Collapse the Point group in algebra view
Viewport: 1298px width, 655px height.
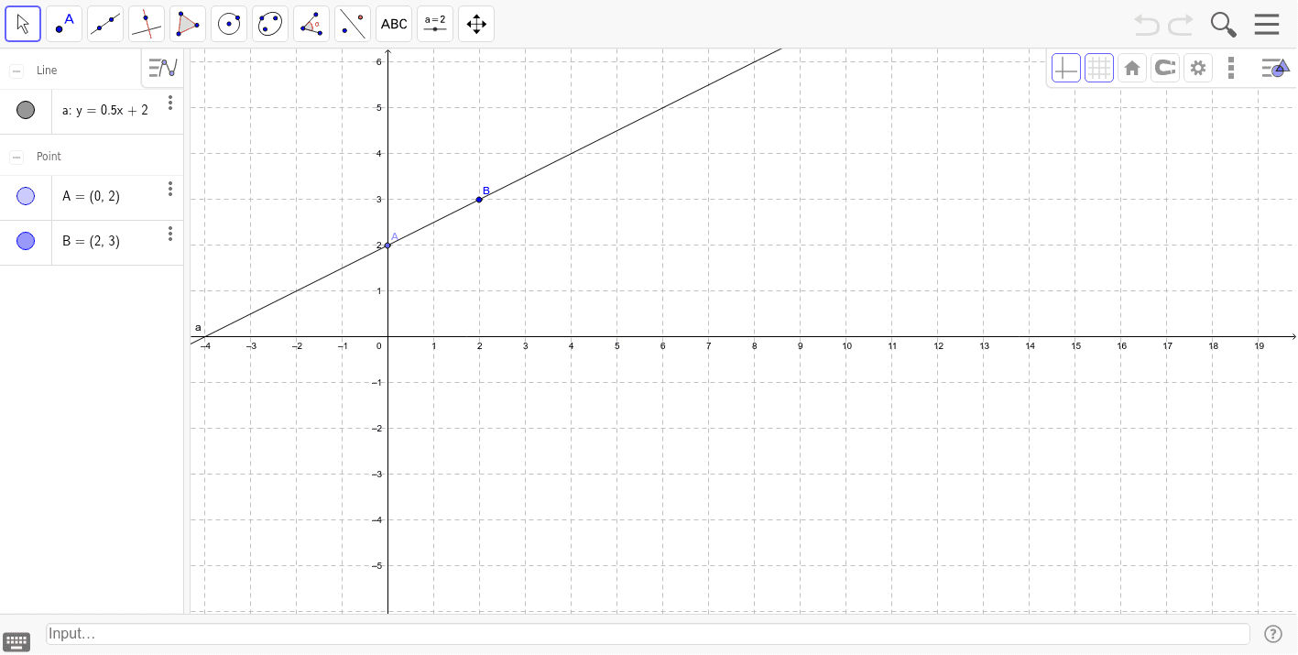click(16, 157)
